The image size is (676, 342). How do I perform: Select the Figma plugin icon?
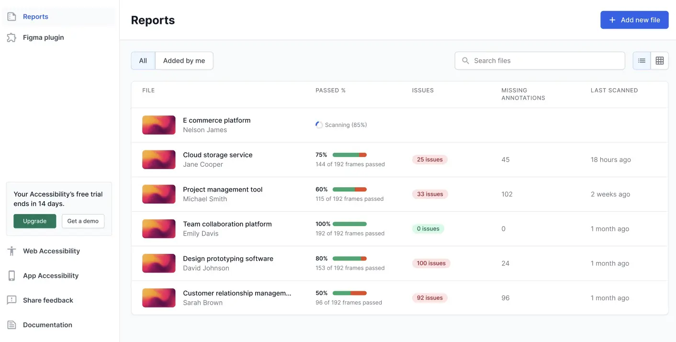click(11, 37)
